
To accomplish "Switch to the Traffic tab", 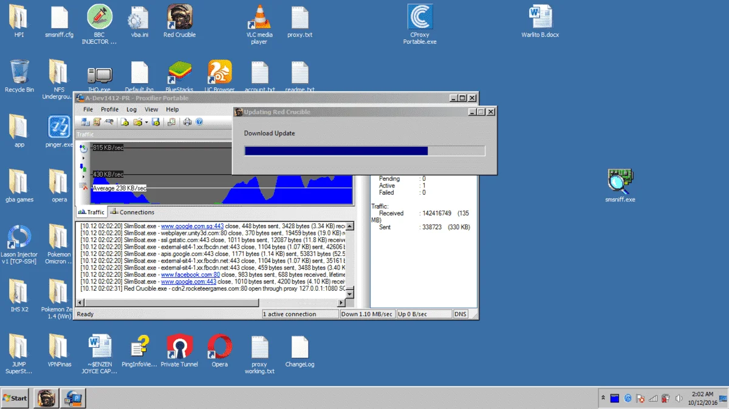I will pyautogui.click(x=91, y=212).
